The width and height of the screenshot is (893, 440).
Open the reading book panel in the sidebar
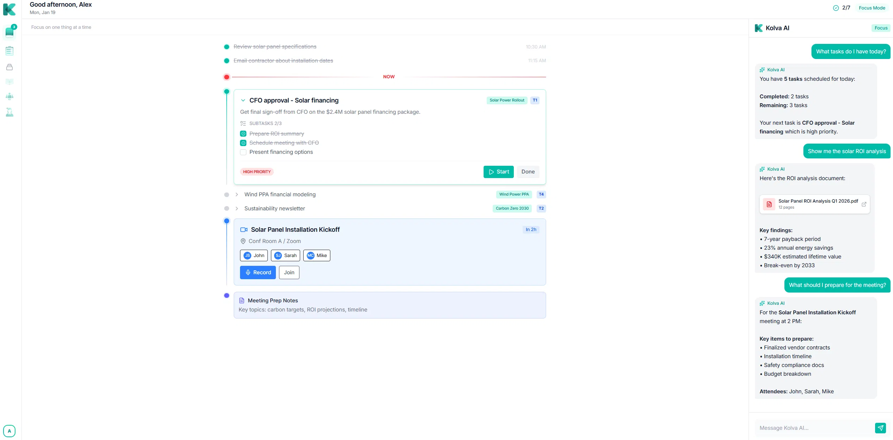click(9, 81)
